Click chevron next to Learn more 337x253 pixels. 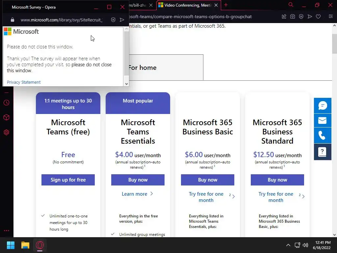coord(151,194)
